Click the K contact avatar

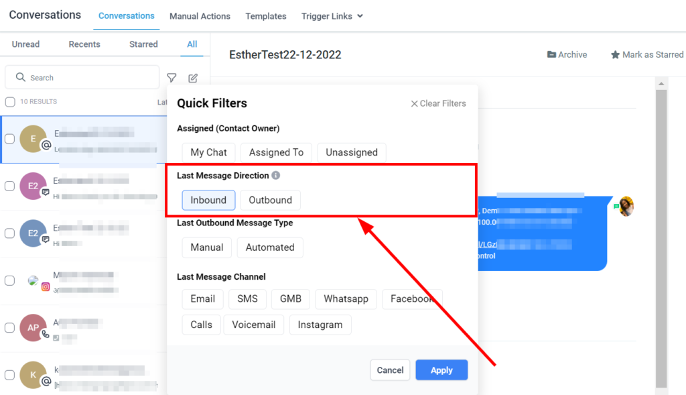33,375
